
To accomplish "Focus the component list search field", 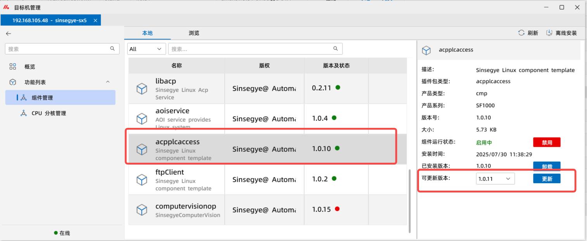I will (x=252, y=49).
